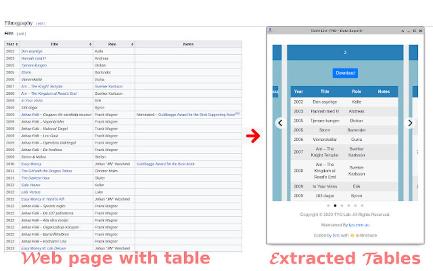Click the right chevron to view the next table
This screenshot has height=271, width=433.
[x=410, y=123]
